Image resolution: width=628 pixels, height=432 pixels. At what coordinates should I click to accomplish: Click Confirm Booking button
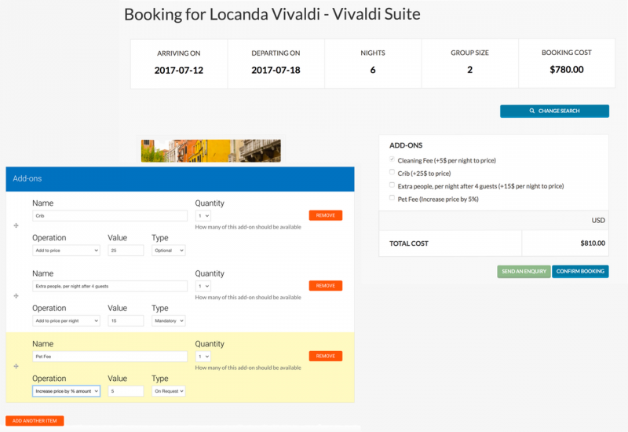tap(580, 271)
